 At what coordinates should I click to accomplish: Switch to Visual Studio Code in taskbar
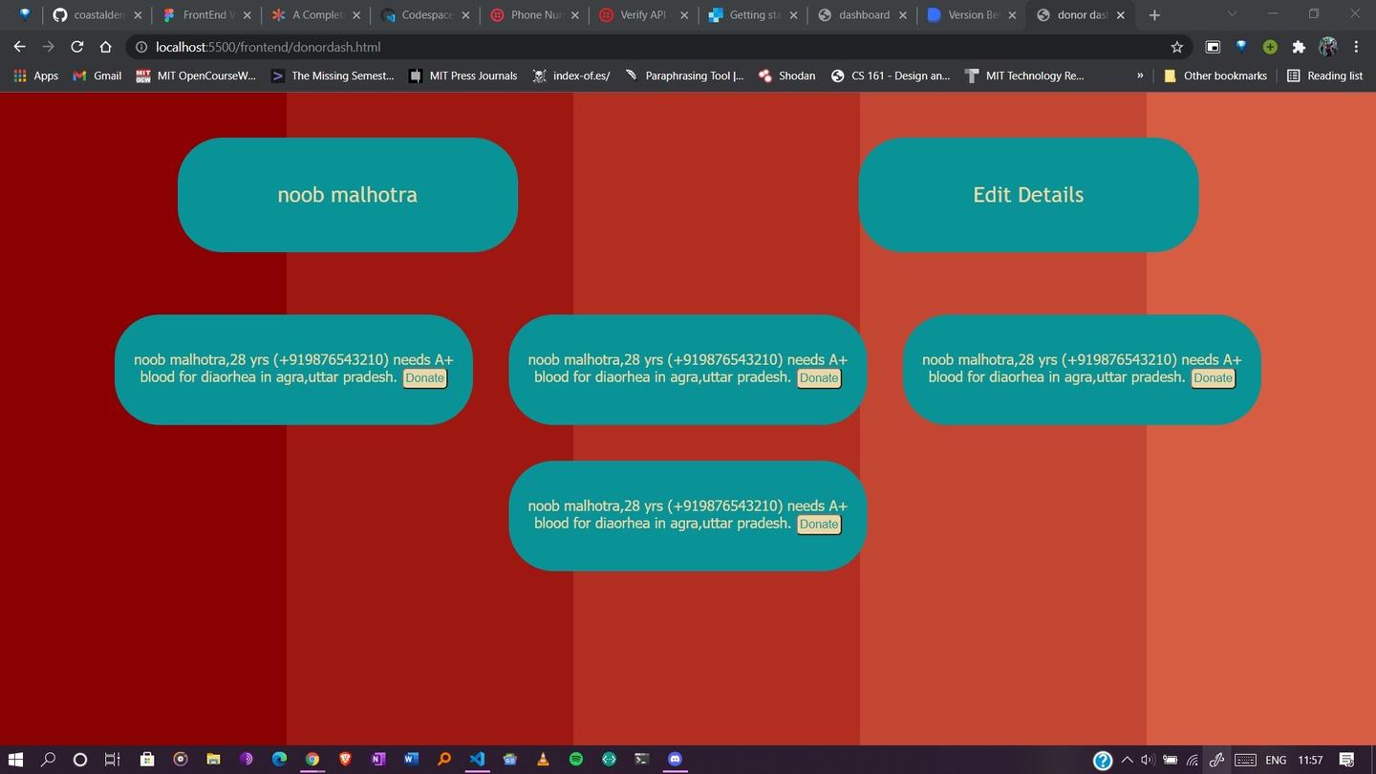click(477, 760)
